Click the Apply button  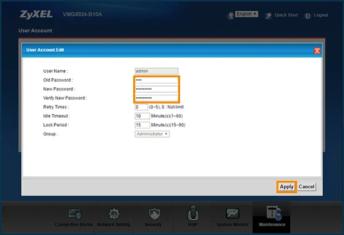[286, 186]
